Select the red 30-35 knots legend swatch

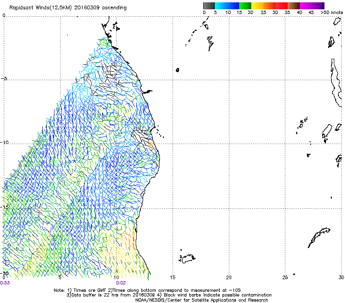point(282,6)
